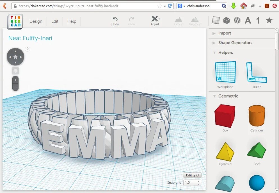Rotate view down with the bottom arrow

click(15, 62)
